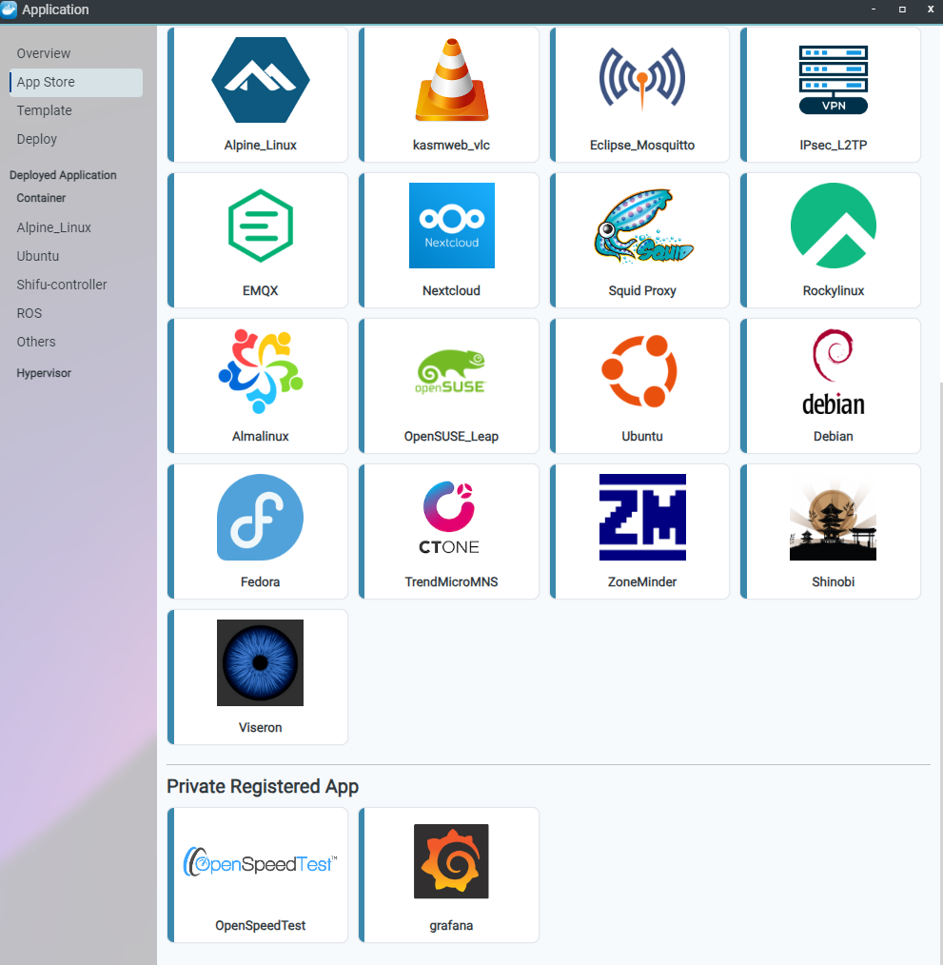Open the Hypervisor section

point(45,373)
